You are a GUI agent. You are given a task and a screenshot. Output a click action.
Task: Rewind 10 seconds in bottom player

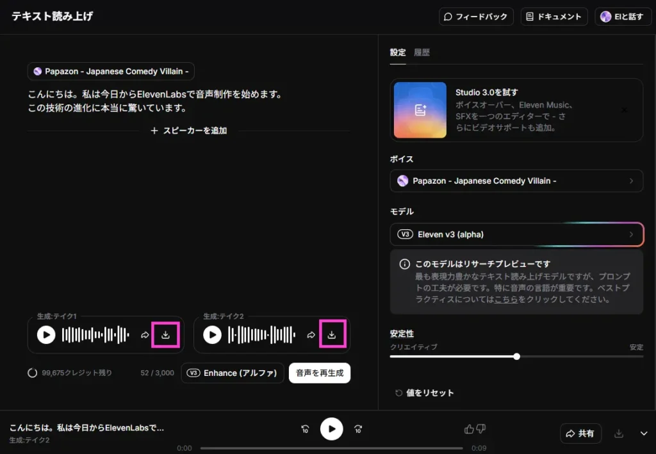(x=306, y=429)
